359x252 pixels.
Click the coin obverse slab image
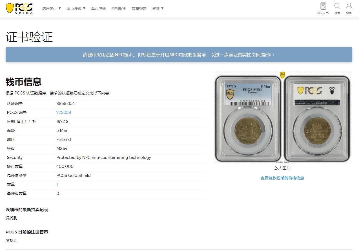click(248, 119)
